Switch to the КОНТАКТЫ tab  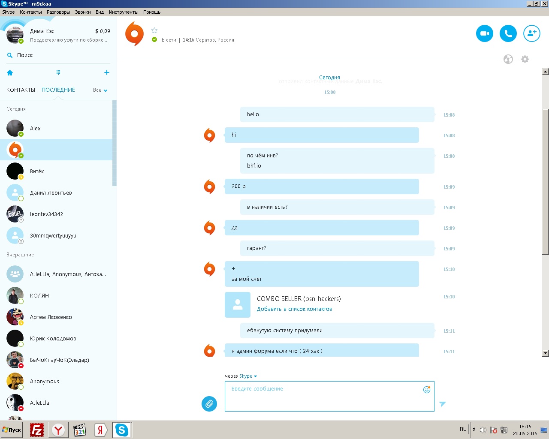[21, 90]
